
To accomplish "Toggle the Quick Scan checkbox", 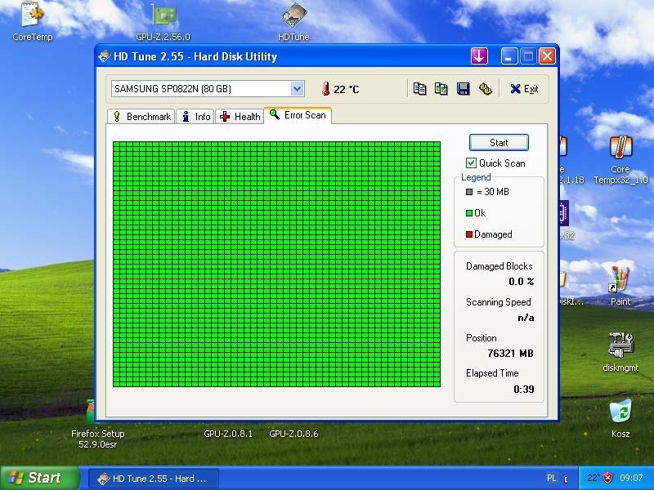I will tap(471, 163).
